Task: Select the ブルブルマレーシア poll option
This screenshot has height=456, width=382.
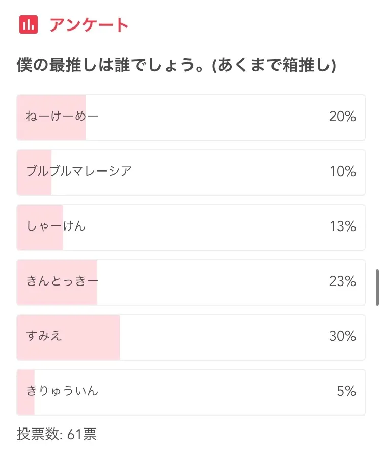Action: 79,172
